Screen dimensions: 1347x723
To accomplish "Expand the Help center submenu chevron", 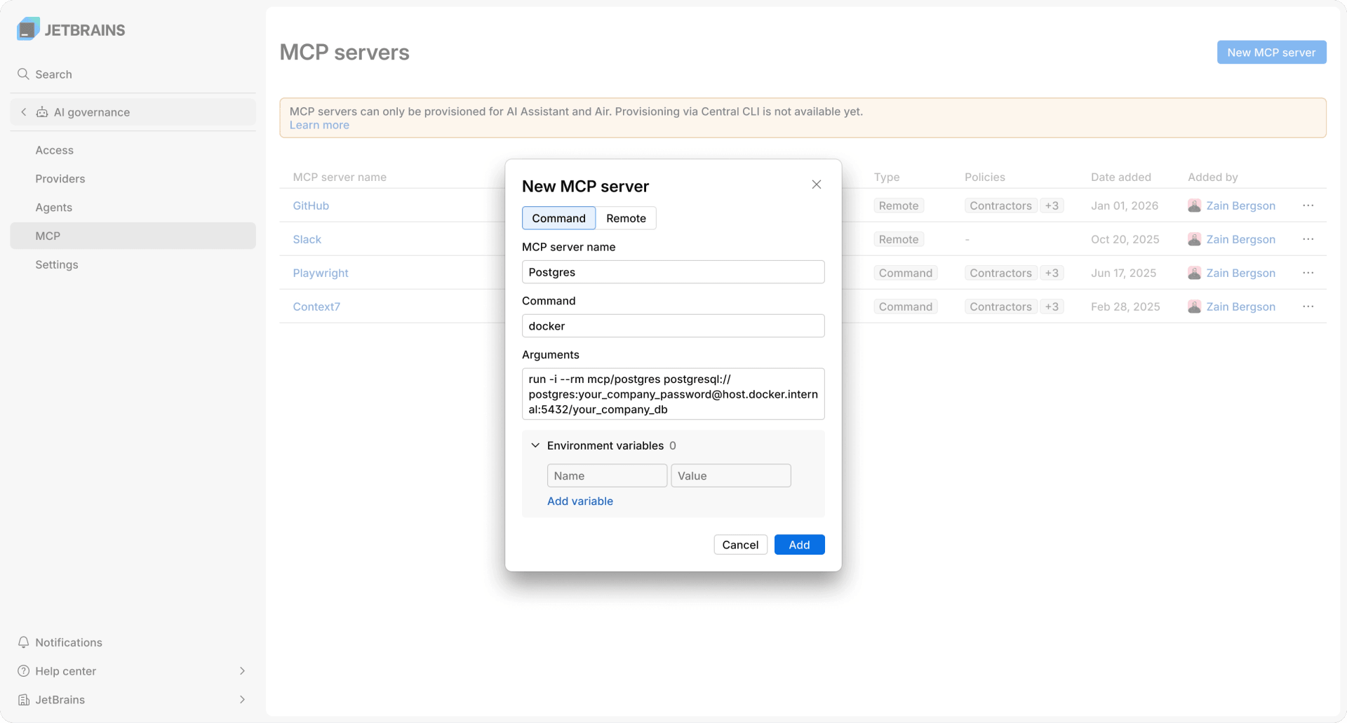I will 242,671.
